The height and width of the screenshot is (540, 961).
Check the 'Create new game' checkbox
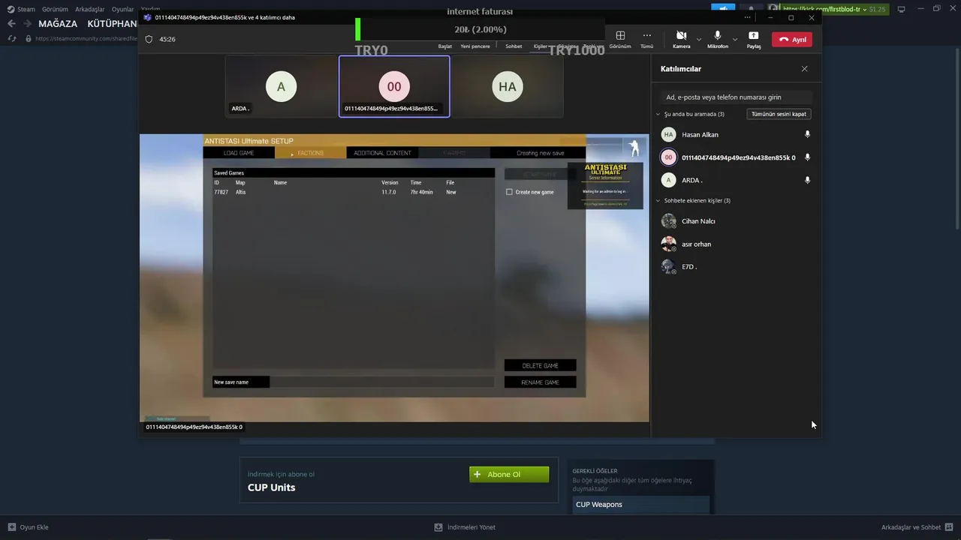click(x=509, y=192)
